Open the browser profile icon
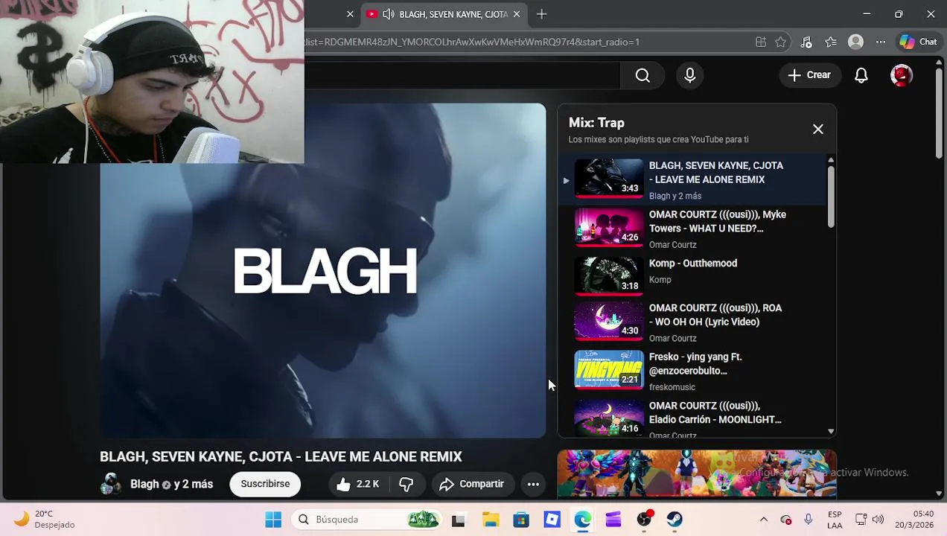 tap(855, 42)
